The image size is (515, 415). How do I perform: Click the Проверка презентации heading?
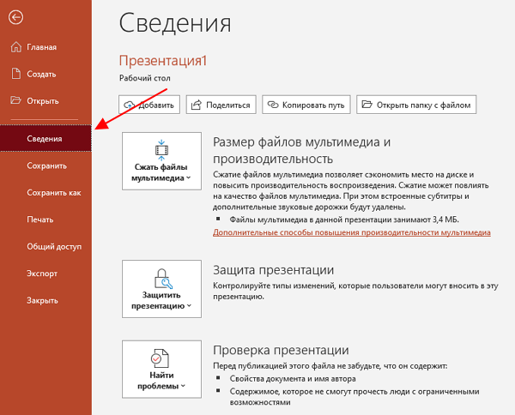[x=281, y=350]
